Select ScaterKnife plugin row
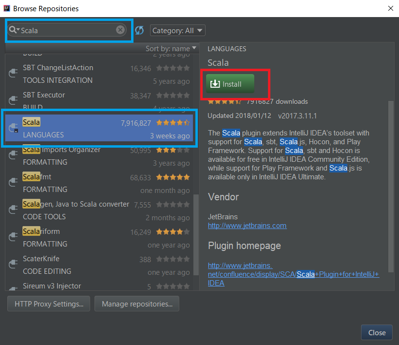This screenshot has width=399, height=345. 99,265
